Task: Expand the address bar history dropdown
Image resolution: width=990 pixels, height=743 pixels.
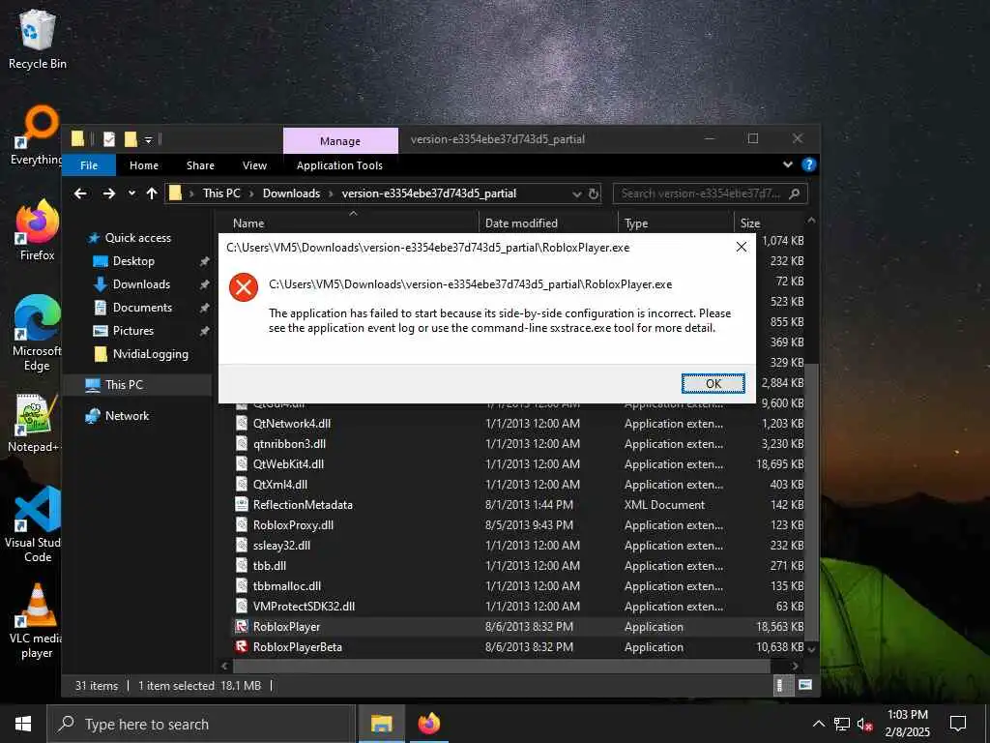Action: pyautogui.click(x=576, y=193)
